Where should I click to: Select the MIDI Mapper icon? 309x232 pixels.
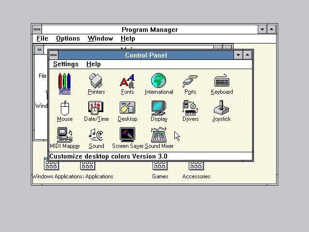(x=65, y=135)
